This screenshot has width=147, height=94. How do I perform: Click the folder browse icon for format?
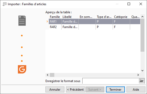[142, 81]
